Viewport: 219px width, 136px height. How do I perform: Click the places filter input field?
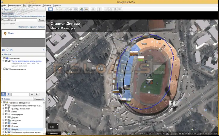[20, 94]
